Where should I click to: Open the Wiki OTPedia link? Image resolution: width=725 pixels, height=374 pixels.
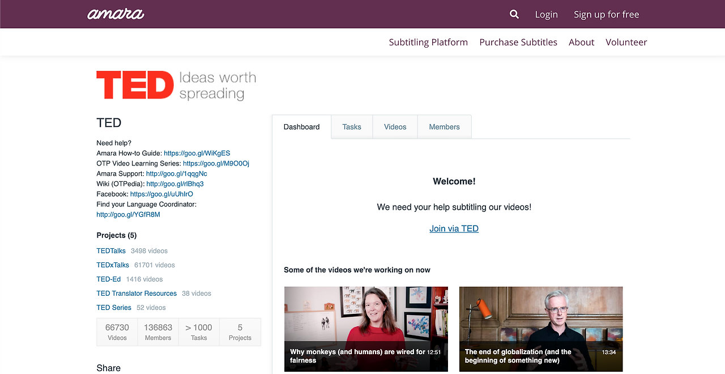coord(175,184)
